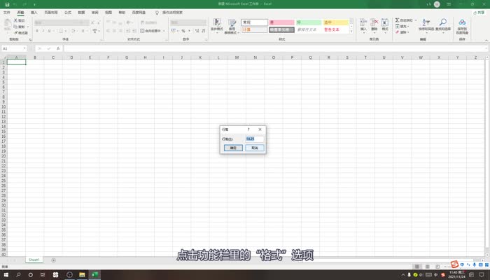This screenshot has height=280, width=490.
Task: Select the Sheet1 worksheet tab
Action: point(34,260)
